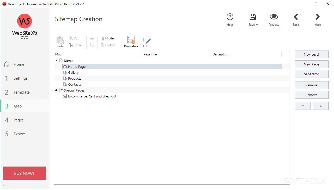Go Back with the left chevron
334x190 pixels.
[x=296, y=17]
